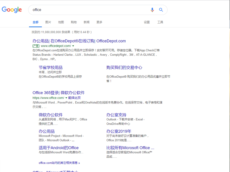The height and width of the screenshot is (172, 230).
Task: Open the Office 365登录 result title
Action: click(x=59, y=93)
